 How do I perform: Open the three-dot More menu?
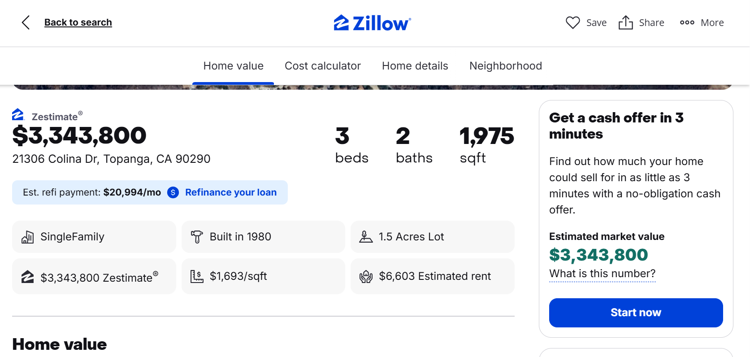[687, 22]
